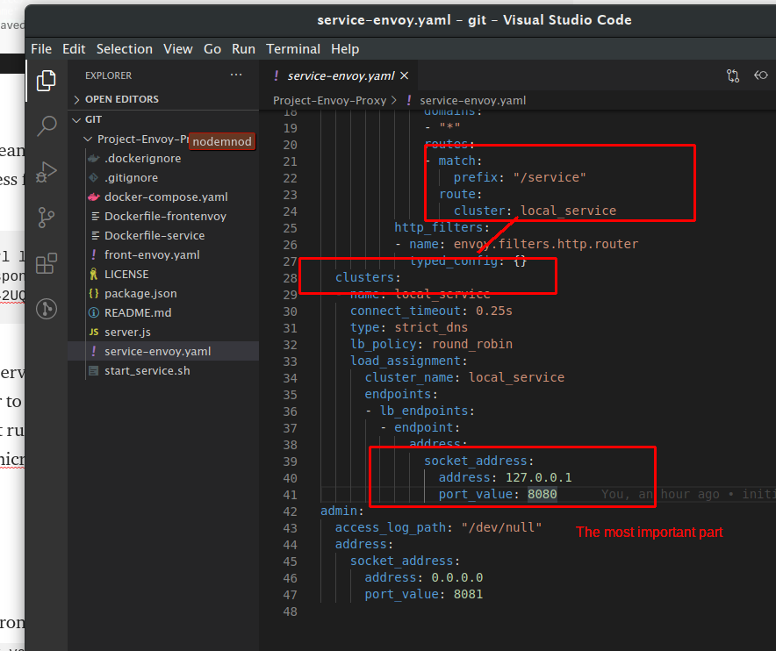
Task: Click the open changes compare icon in editor toolbar
Action: pos(733,75)
